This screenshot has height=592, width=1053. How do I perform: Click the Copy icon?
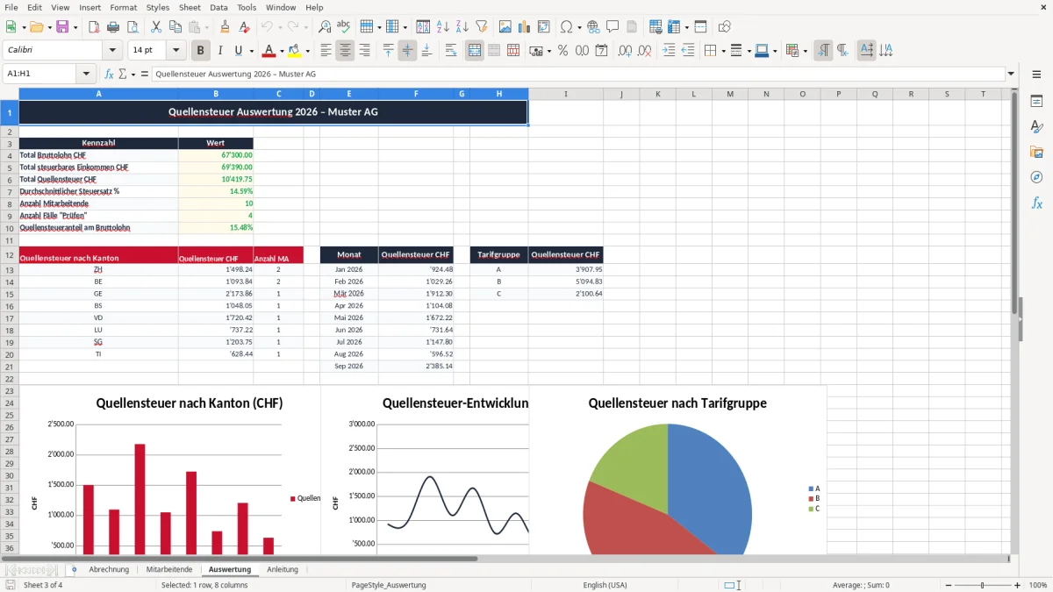tap(175, 27)
